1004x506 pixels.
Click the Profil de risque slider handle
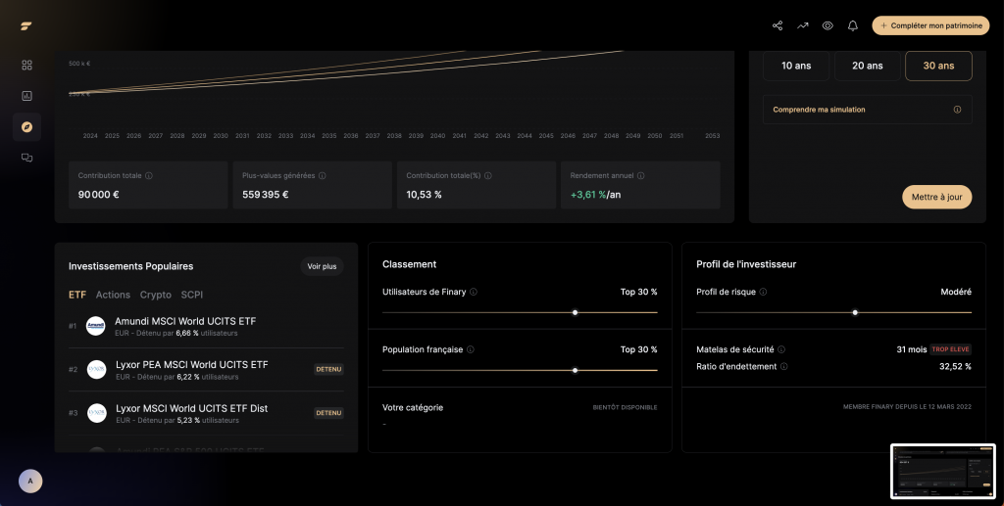pyautogui.click(x=855, y=312)
